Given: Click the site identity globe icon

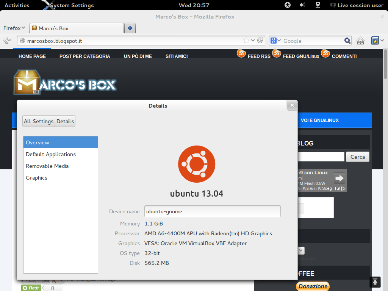Looking at the screenshot, I should click(22, 41).
